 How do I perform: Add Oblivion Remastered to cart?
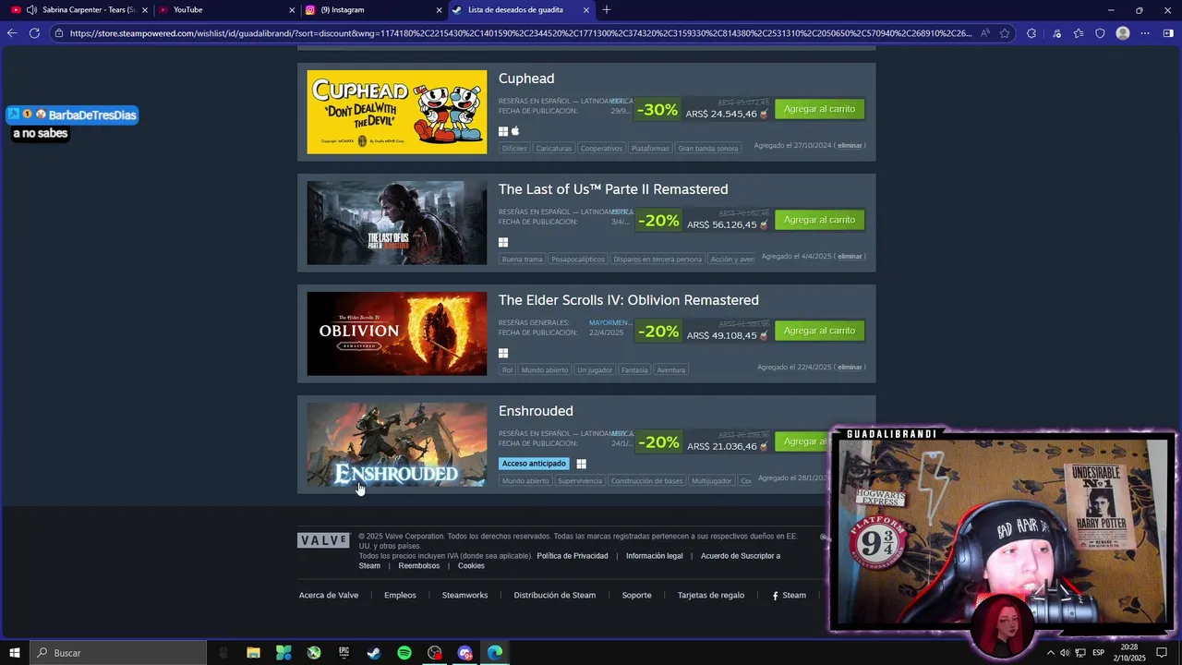(819, 331)
